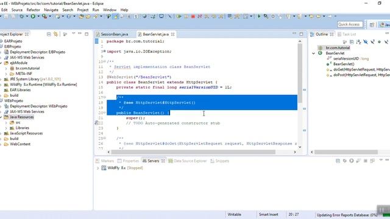Toggle Hide Local Types in Outline
Image resolution: width=390 pixels, height=219 pixels.
coord(386,42)
